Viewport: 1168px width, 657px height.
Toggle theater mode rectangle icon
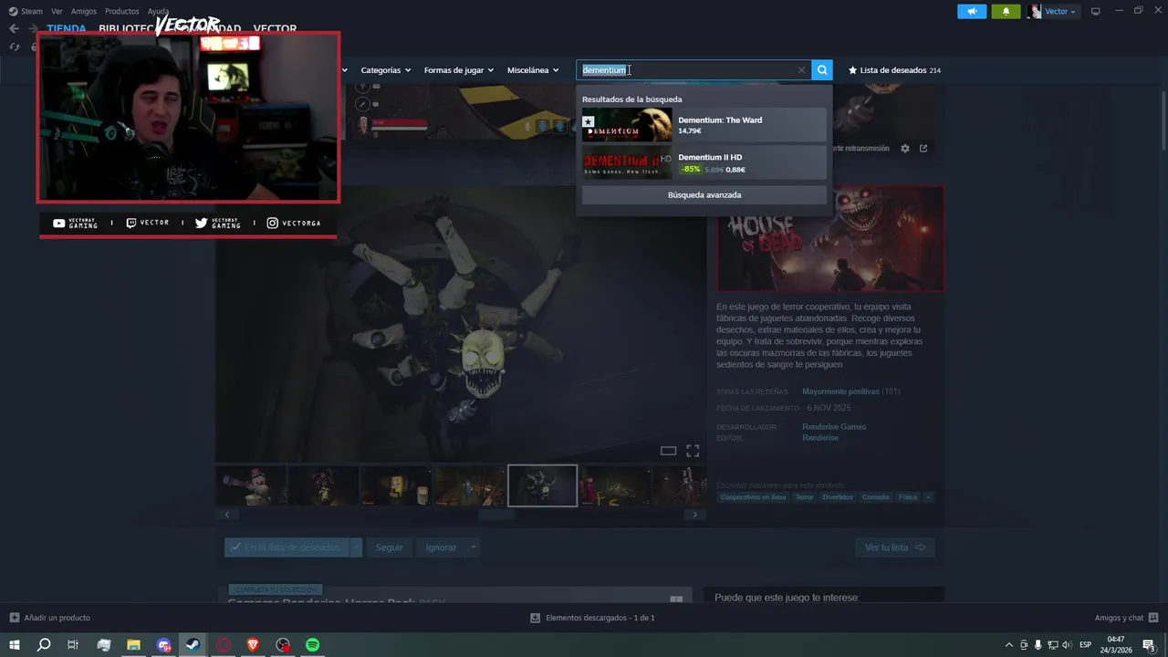point(668,451)
